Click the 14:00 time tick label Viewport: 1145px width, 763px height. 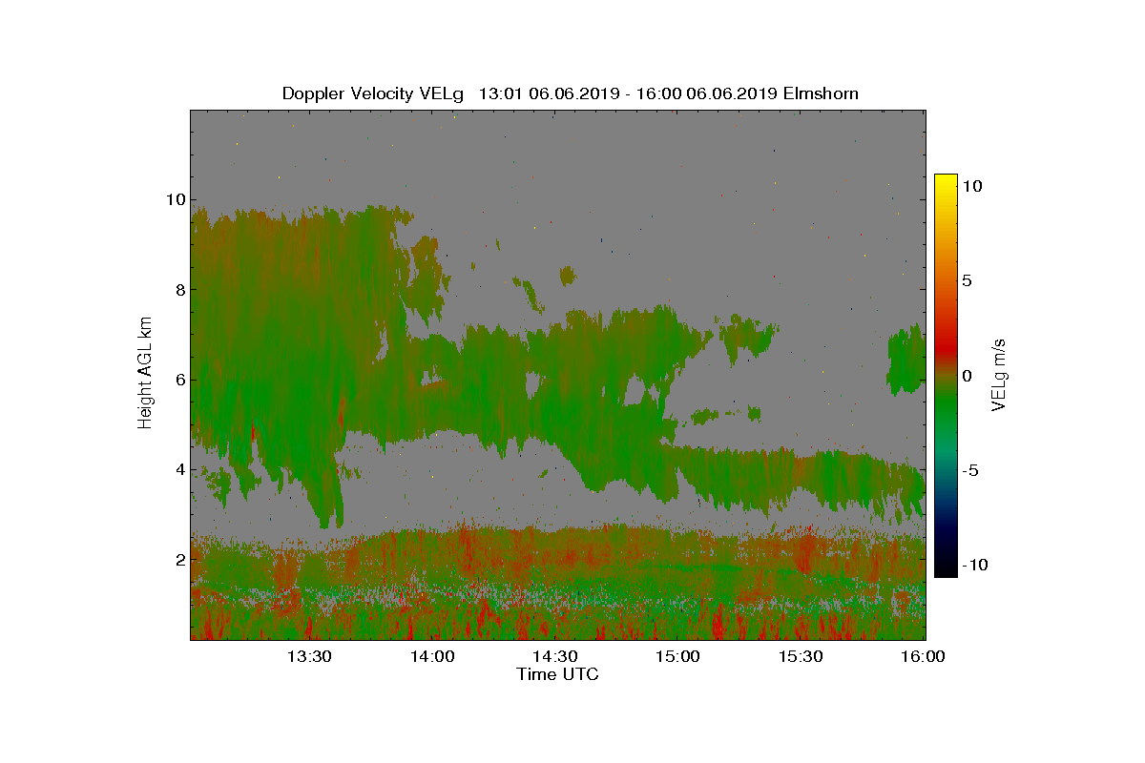[x=432, y=656]
